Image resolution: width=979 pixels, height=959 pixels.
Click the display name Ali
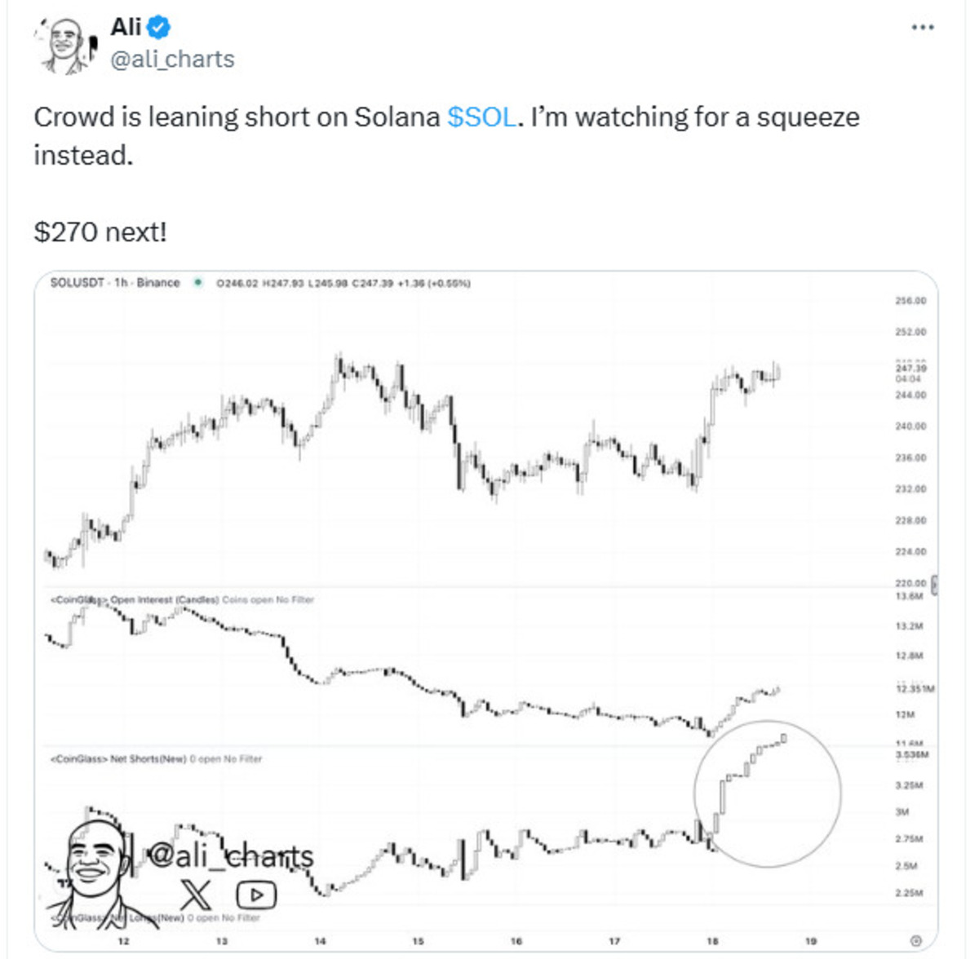pyautogui.click(x=126, y=27)
